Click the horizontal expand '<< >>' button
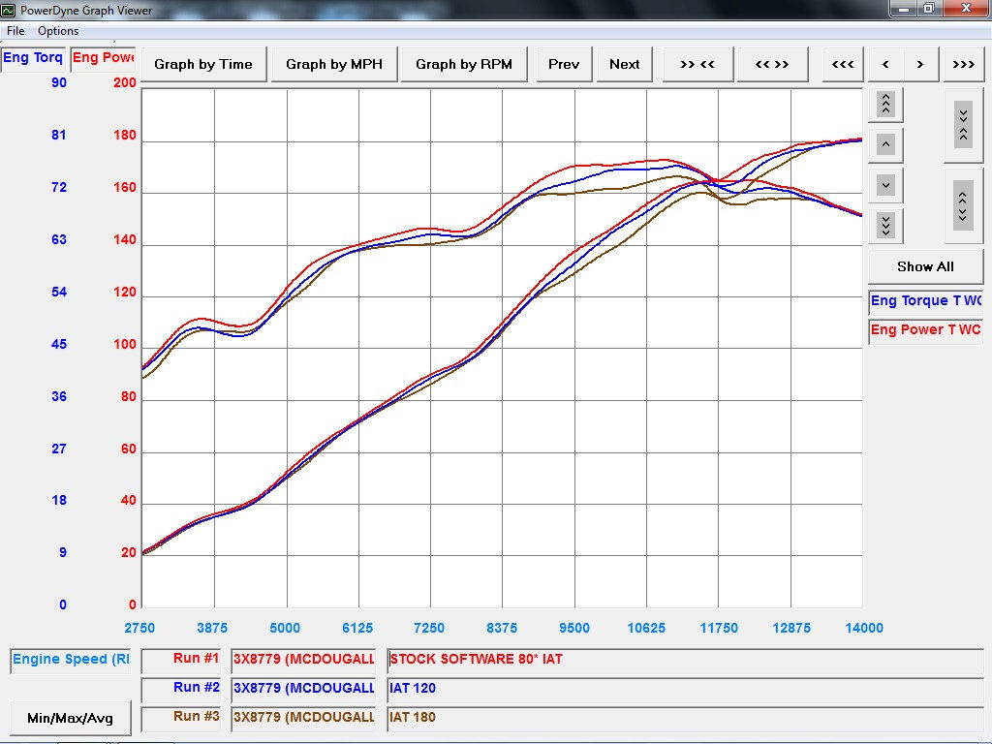Image resolution: width=992 pixels, height=744 pixels. (x=771, y=64)
